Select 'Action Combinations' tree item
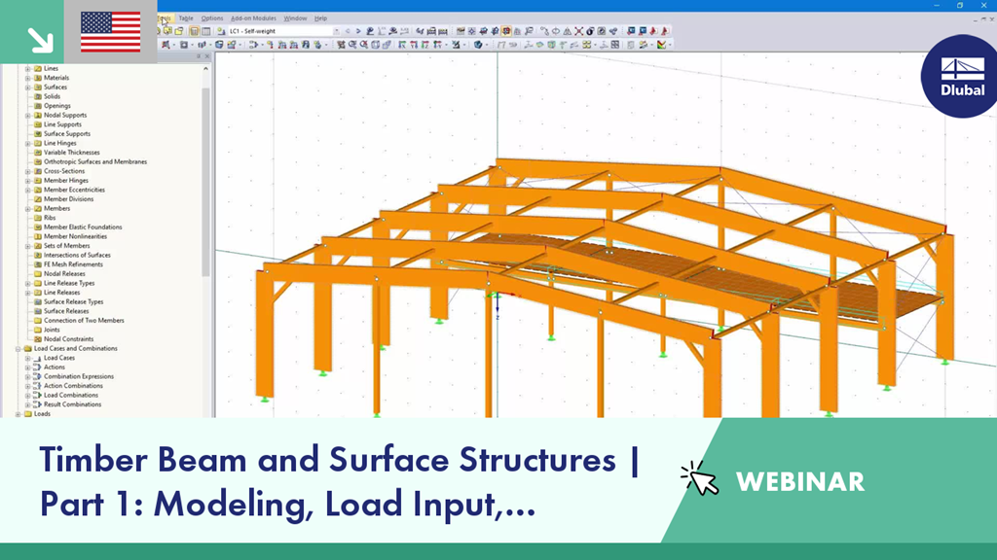 coord(73,386)
